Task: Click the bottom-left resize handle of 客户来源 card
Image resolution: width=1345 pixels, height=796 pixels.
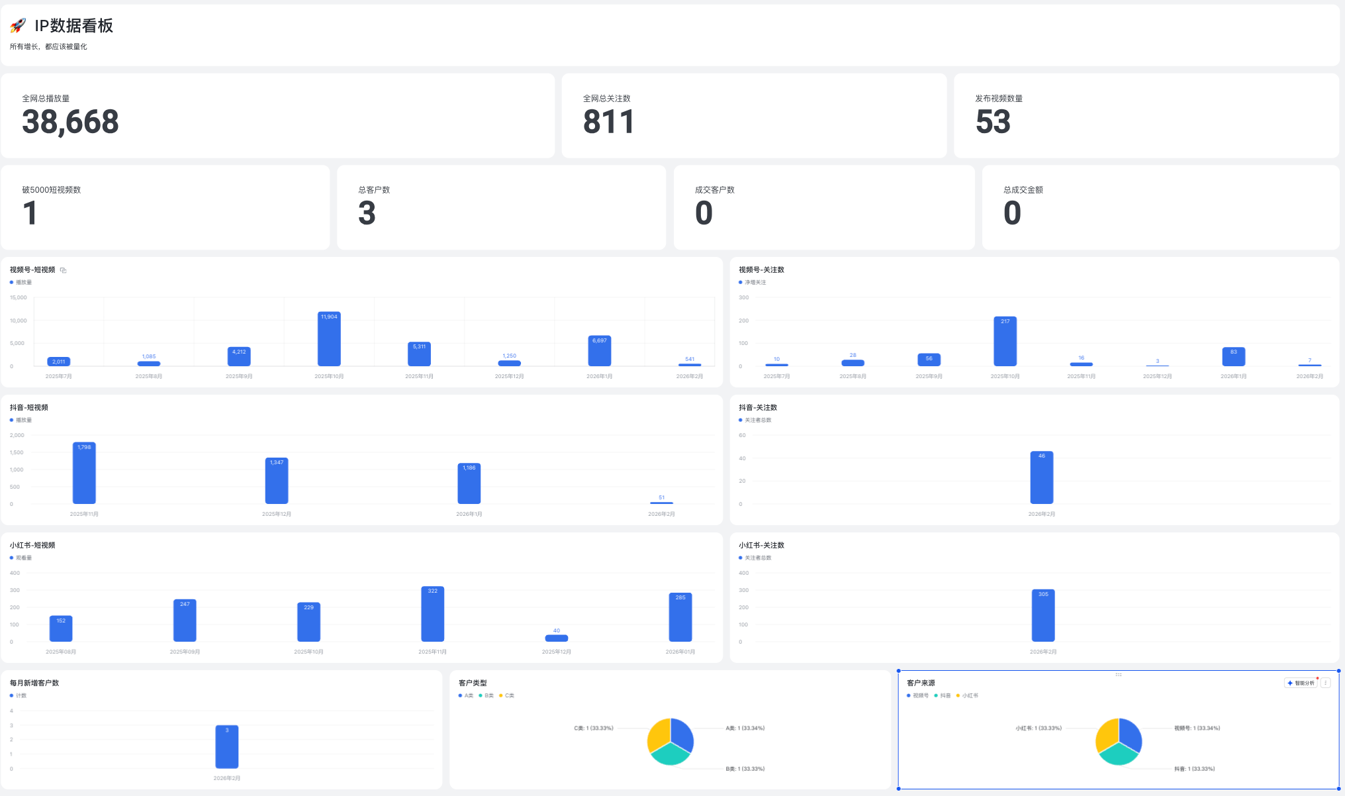Action: coord(898,789)
